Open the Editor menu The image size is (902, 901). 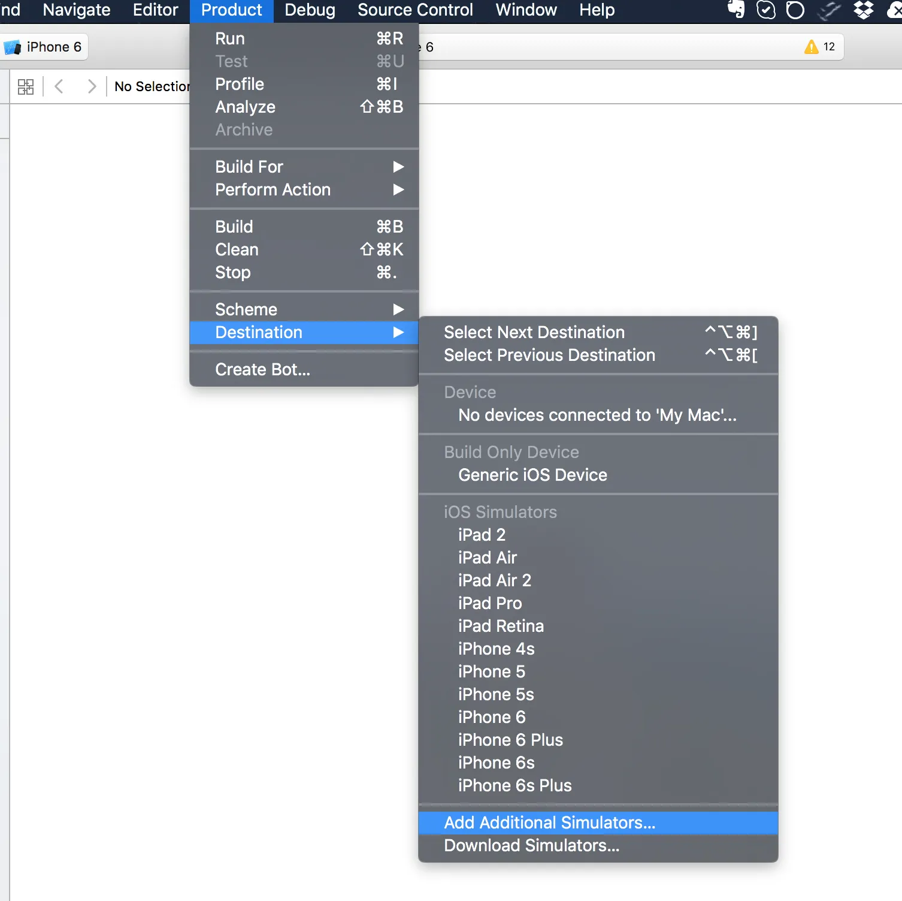(x=156, y=10)
